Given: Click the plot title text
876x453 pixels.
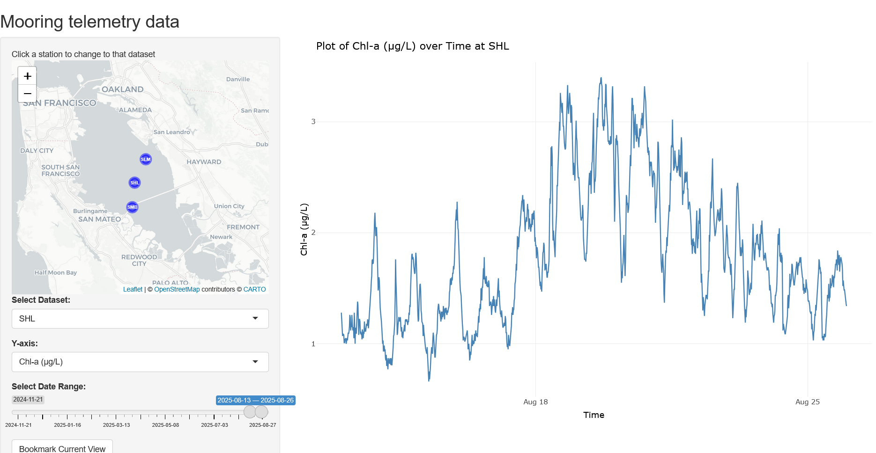Looking at the screenshot, I should [x=412, y=46].
